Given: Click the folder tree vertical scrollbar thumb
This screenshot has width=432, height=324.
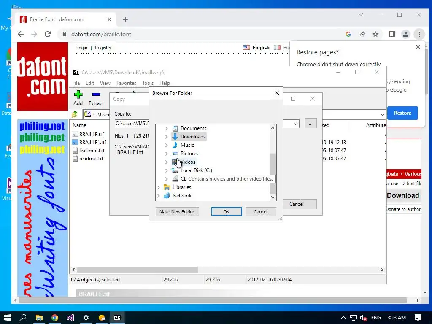Looking at the screenshot, I should [x=272, y=173].
